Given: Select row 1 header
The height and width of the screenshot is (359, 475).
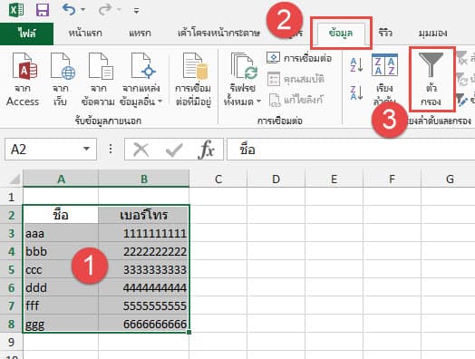Looking at the screenshot, I should point(11,197).
